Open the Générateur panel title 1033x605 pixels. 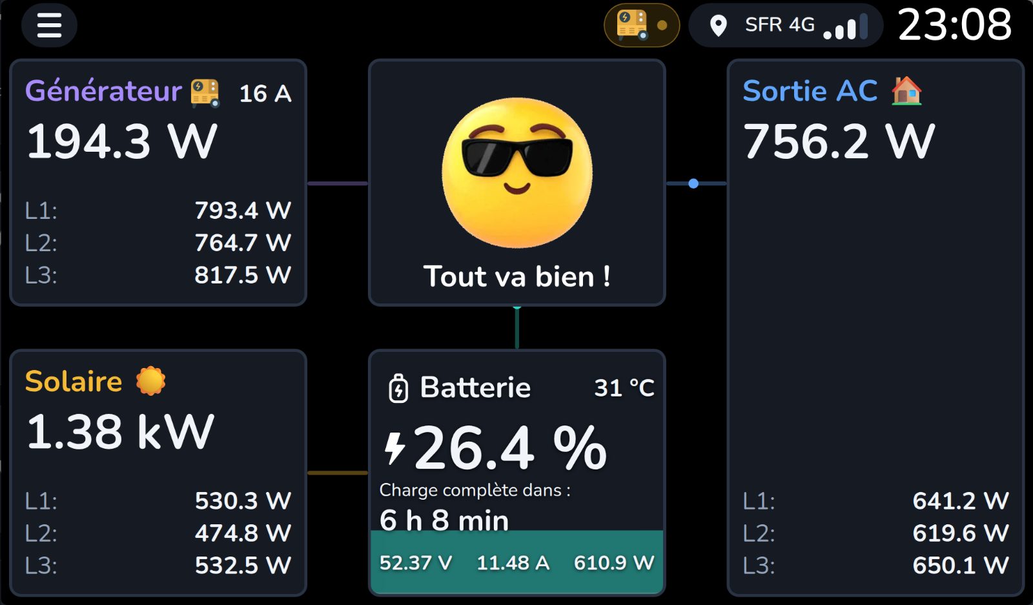103,91
